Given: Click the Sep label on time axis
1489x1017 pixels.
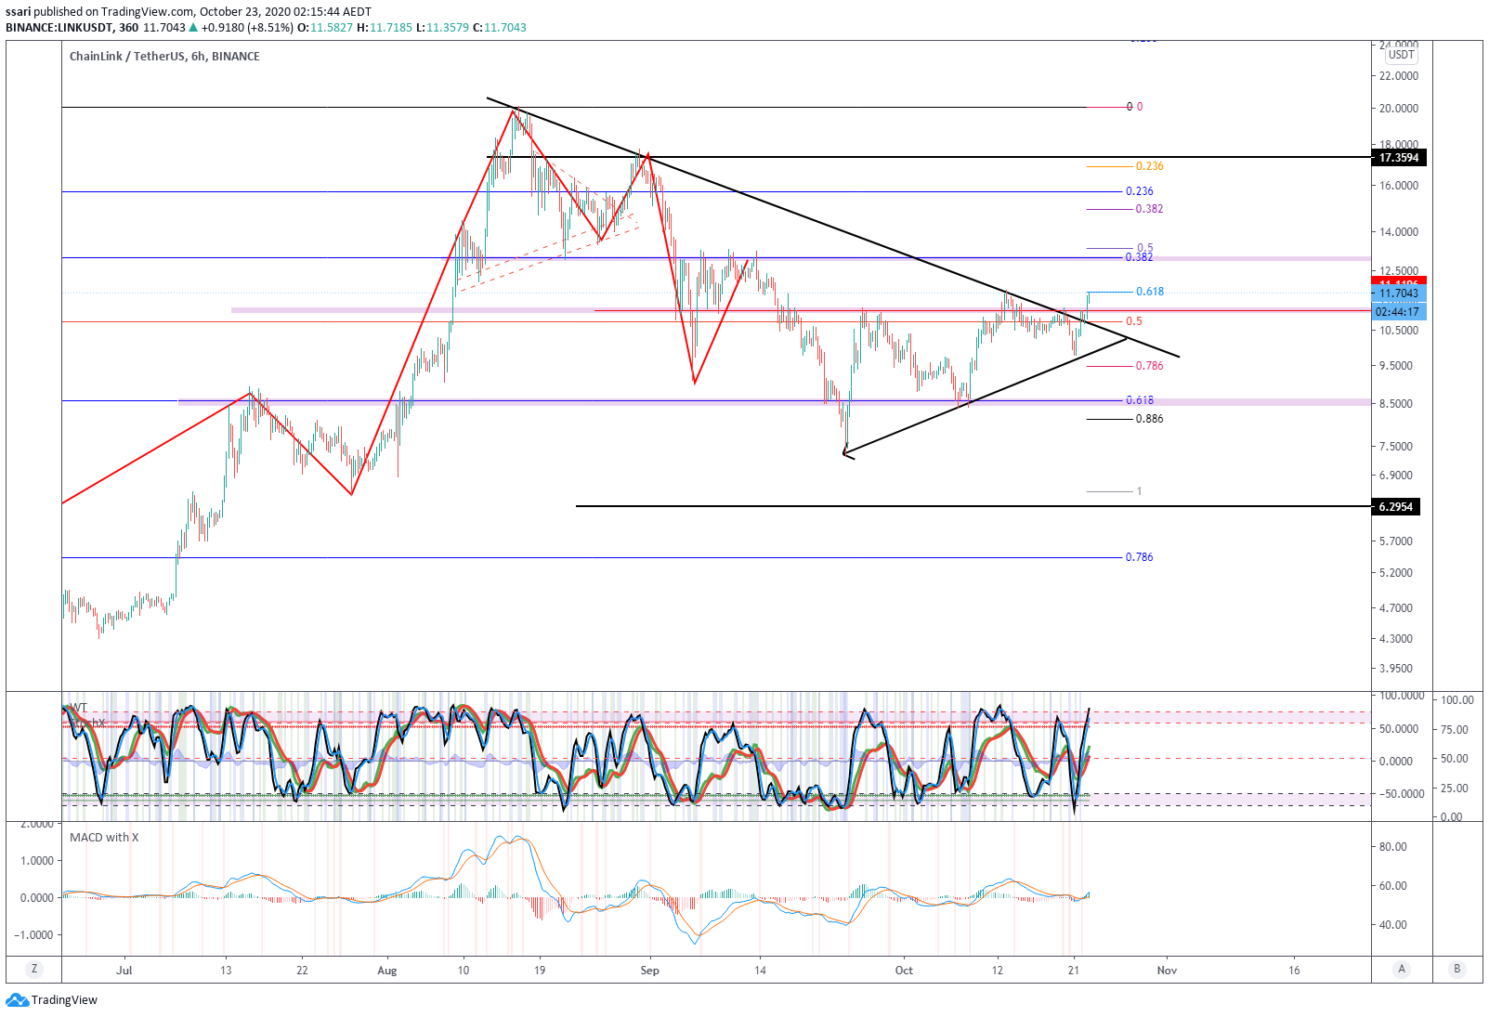Looking at the screenshot, I should [x=650, y=971].
